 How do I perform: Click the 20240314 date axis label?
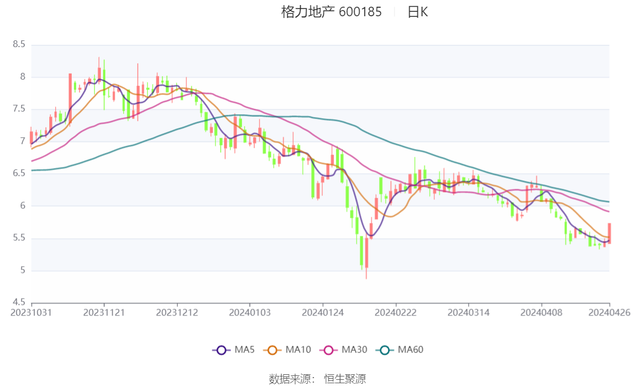[x=469, y=313]
